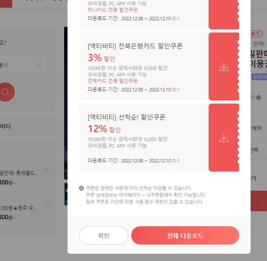Remove the 원주 recently viewed item

click(x=47, y=204)
